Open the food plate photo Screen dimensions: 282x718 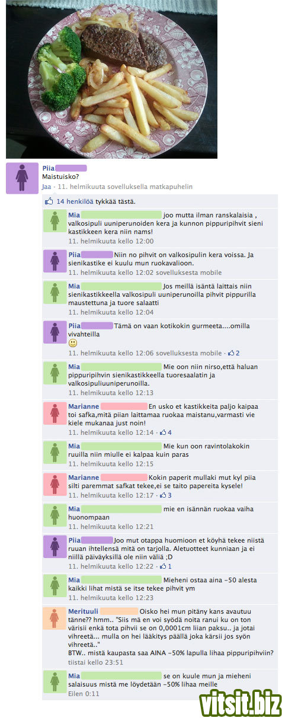click(x=111, y=79)
